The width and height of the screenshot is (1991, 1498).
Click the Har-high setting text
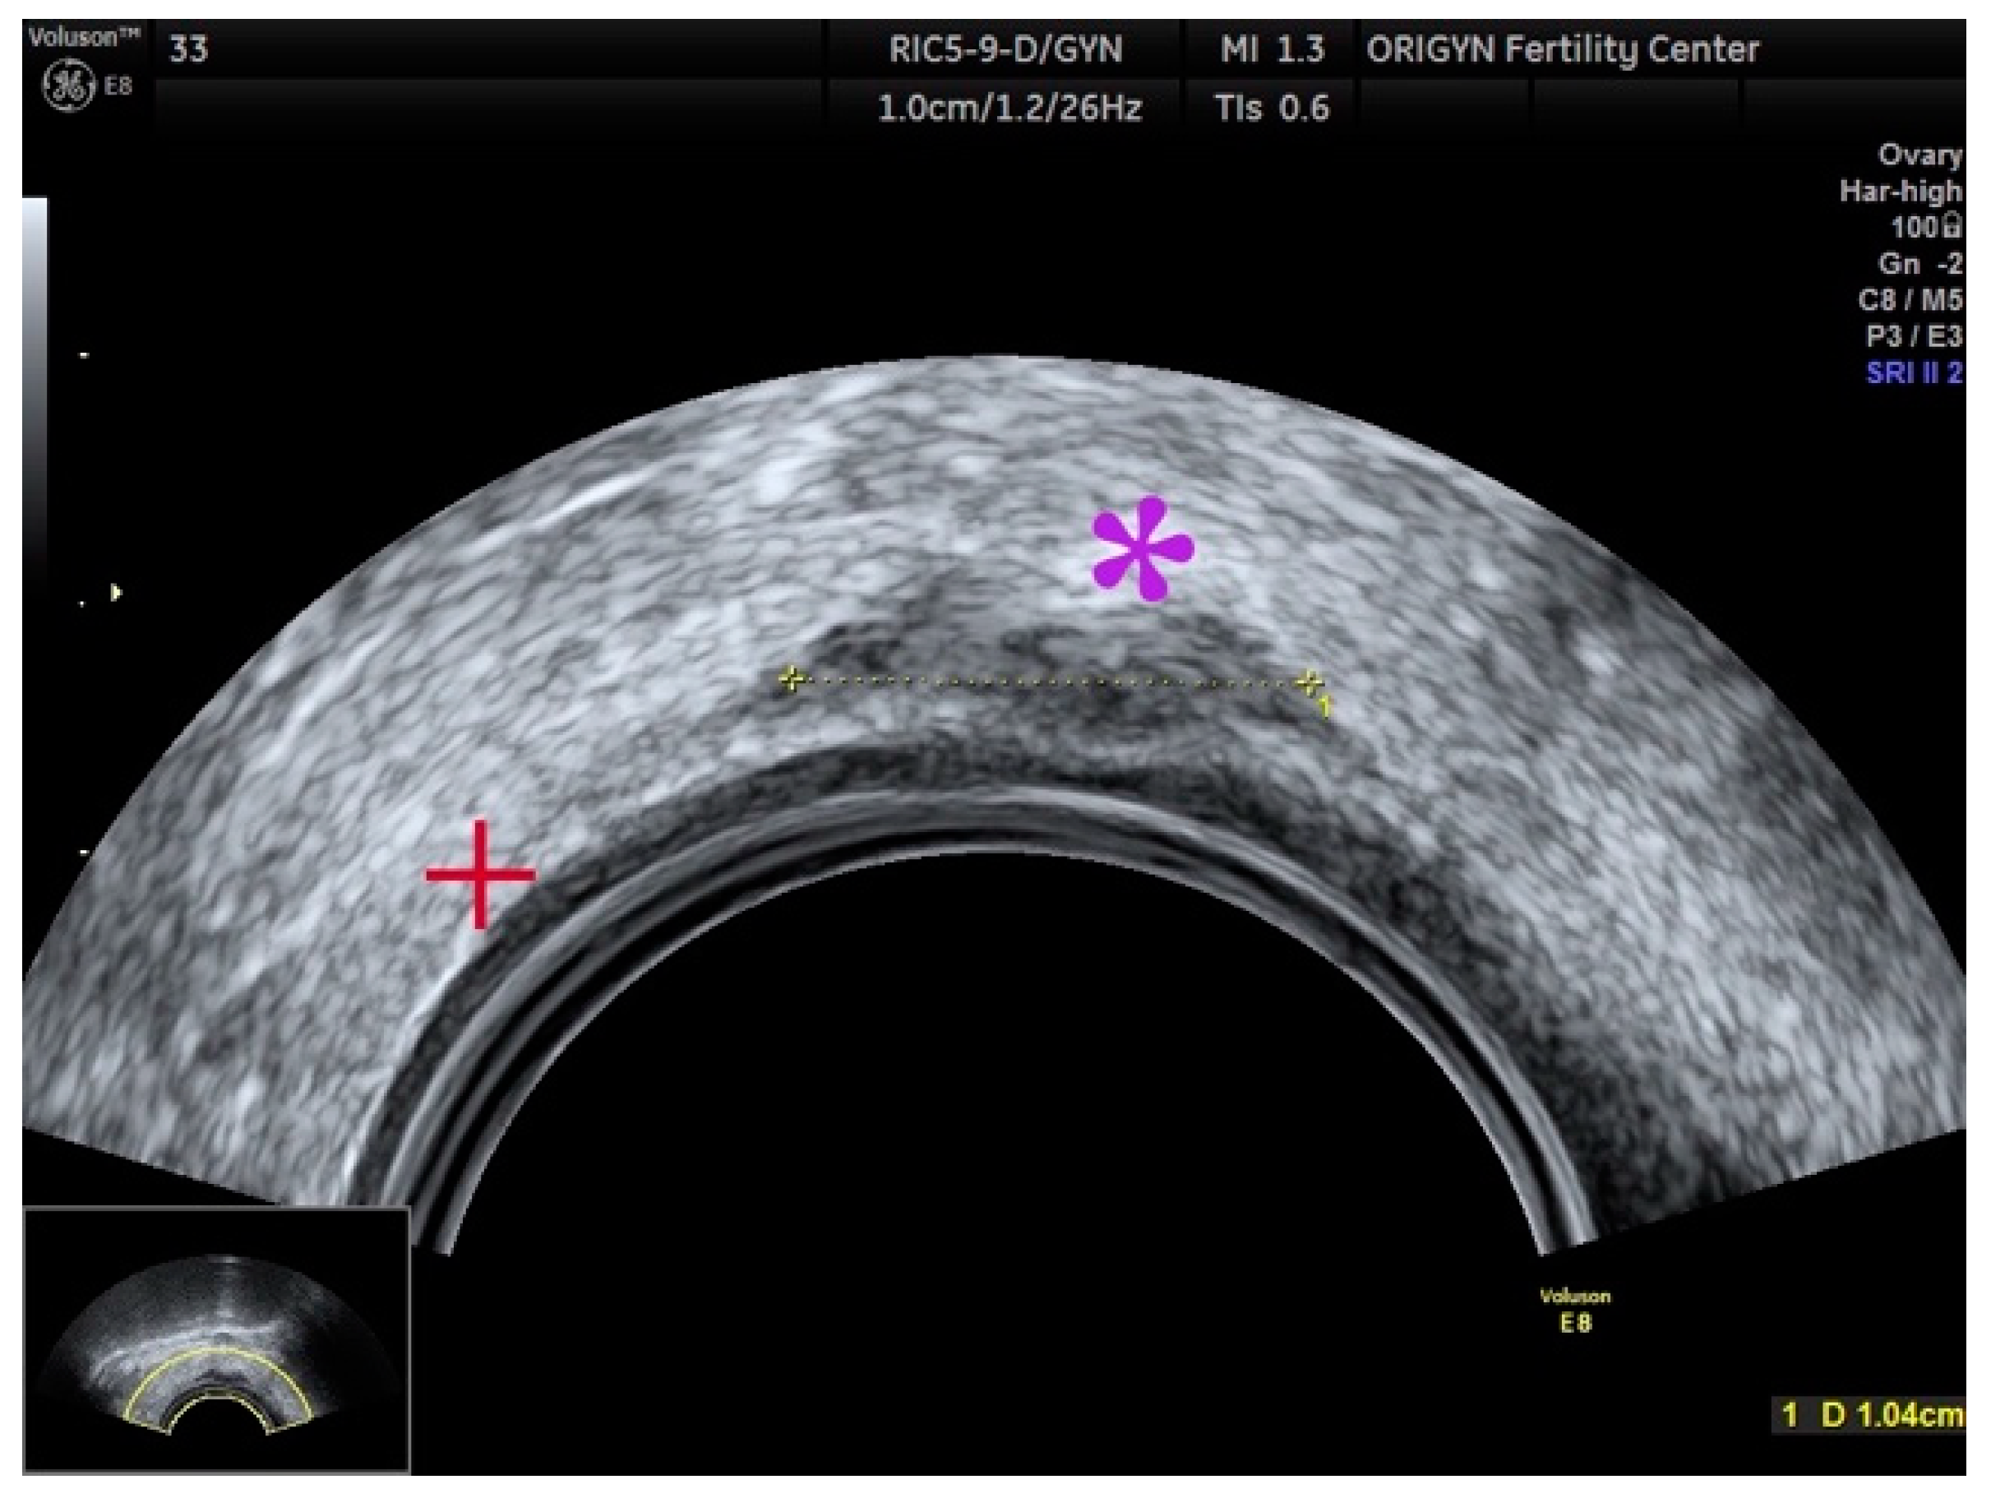1900,191
